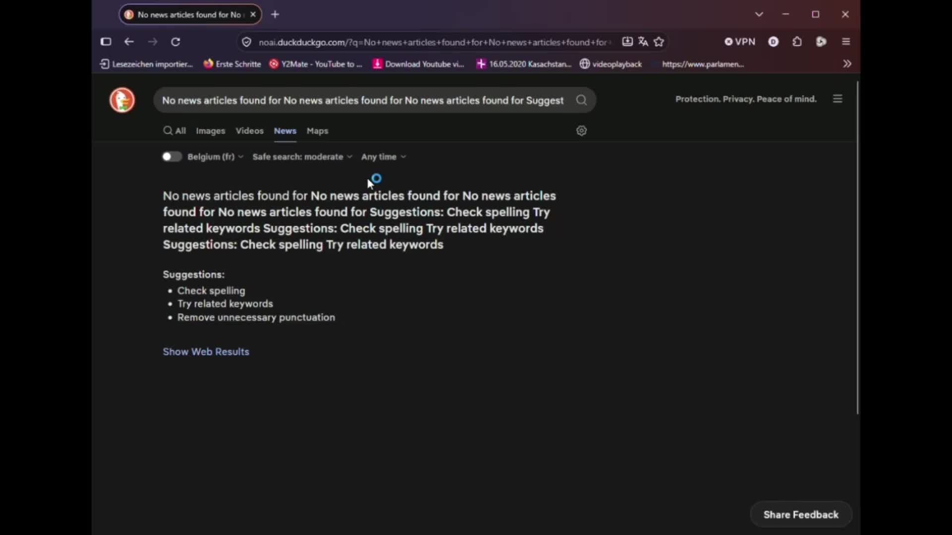Viewport: 952px width, 535px height.
Task: Open the Belgium (fr) region dropdown
Action: click(x=215, y=157)
